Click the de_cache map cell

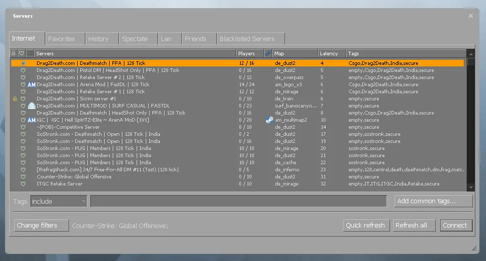[x=285, y=162]
